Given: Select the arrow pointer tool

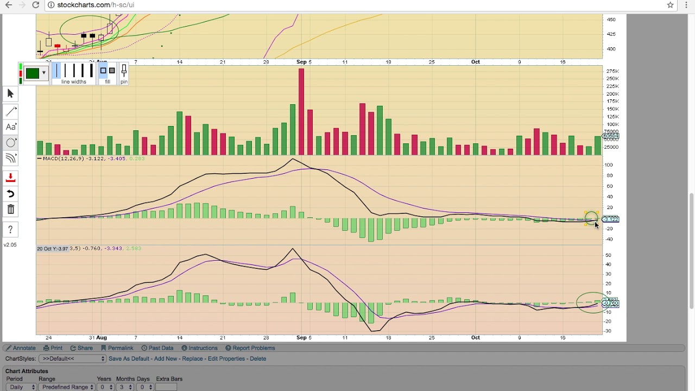Looking at the screenshot, I should pos(10,94).
